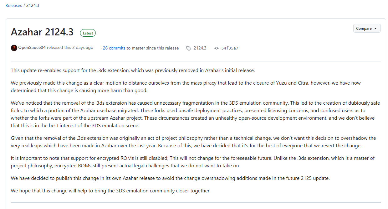The width and height of the screenshot is (388, 209).
Task: Click the paragraph mentioning future 2125 update
Action: click(x=170, y=178)
